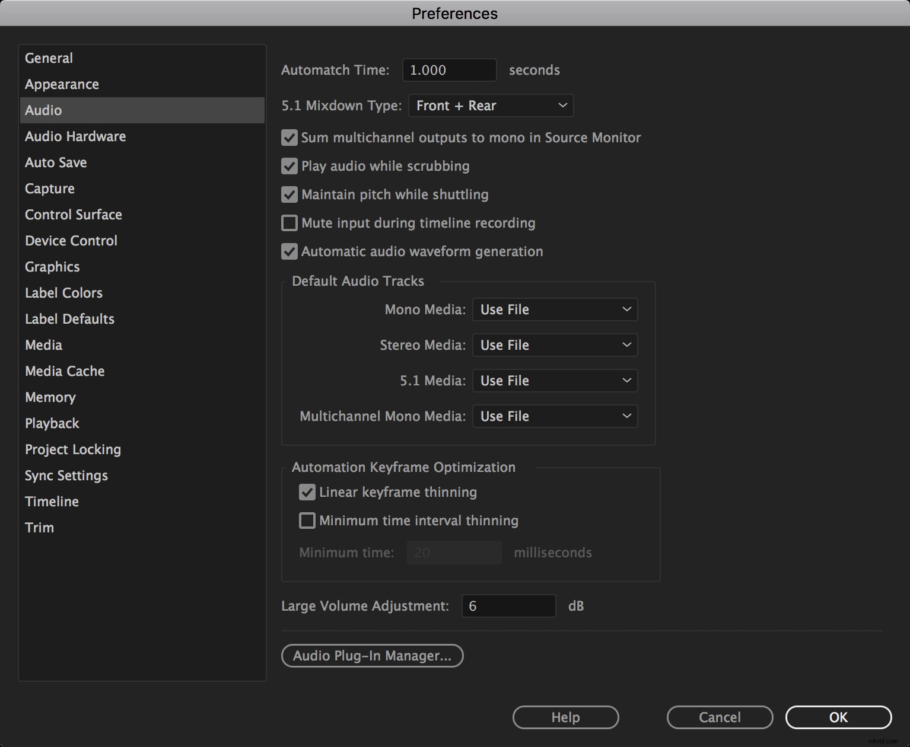
Task: Toggle Sum multichannel outputs to mono option
Action: 289,138
